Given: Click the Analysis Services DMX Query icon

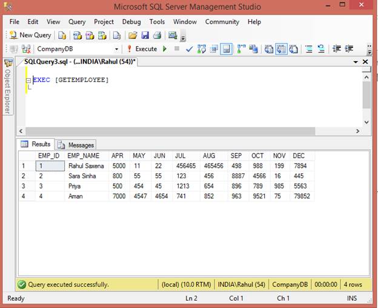Looking at the screenshot, I should 90,35.
